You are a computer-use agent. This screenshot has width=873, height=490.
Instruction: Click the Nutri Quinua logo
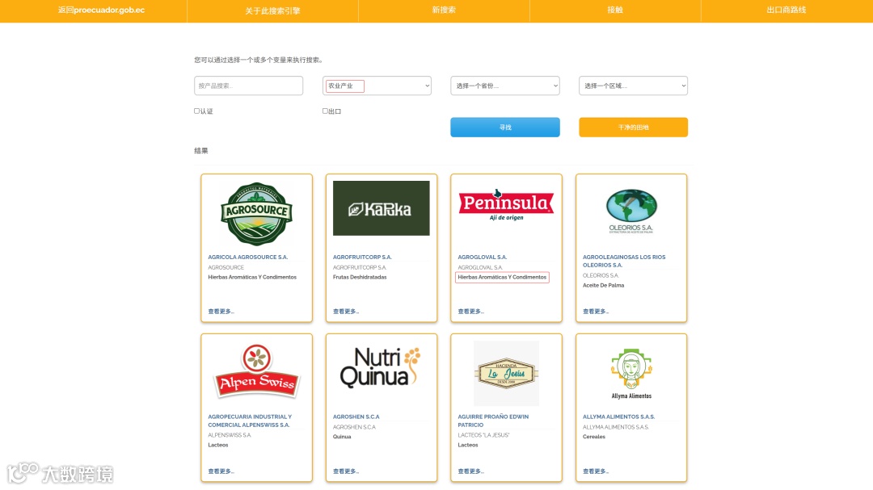381,367
